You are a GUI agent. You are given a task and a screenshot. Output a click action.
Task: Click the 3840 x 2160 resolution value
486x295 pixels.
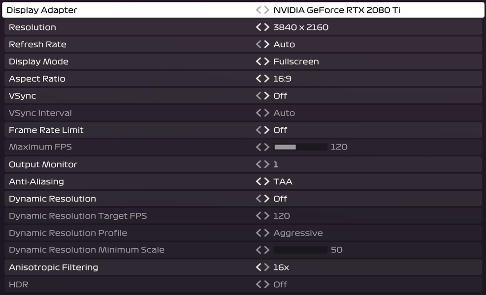[x=301, y=28]
